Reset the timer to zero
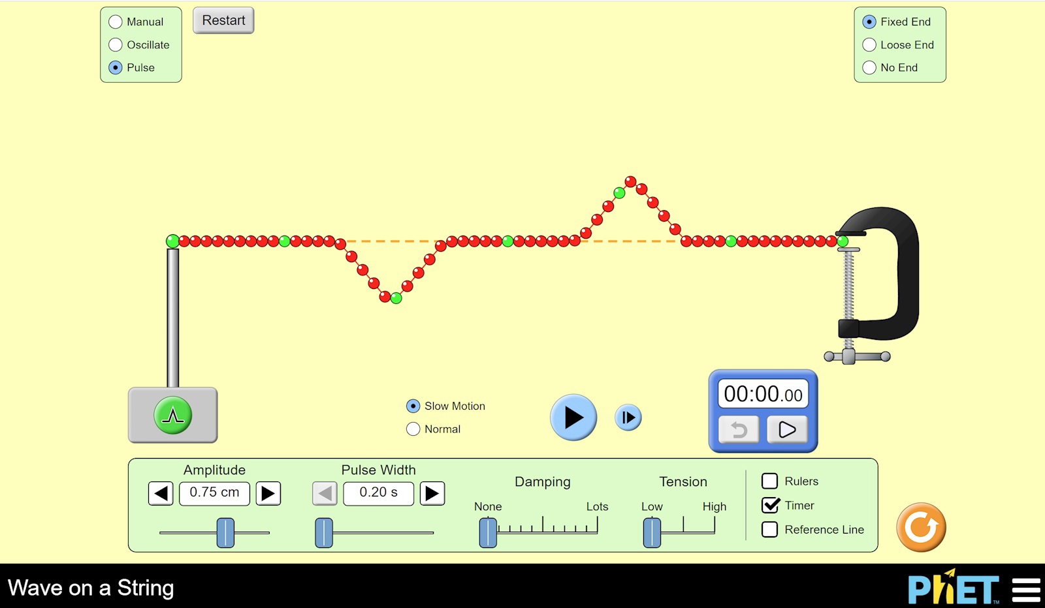 [739, 429]
